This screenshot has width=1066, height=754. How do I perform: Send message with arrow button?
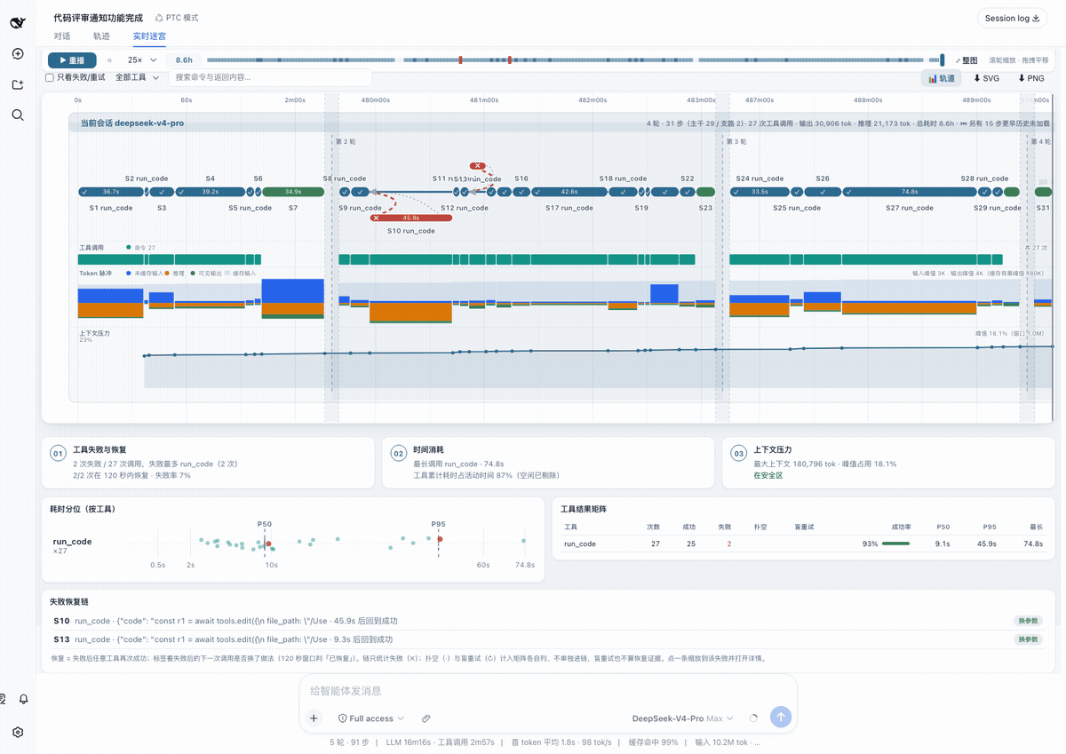[781, 717]
